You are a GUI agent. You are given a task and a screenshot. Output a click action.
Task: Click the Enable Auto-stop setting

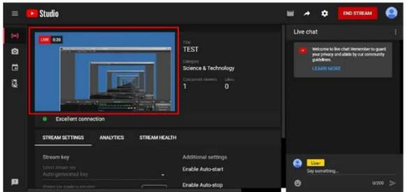[203, 185]
